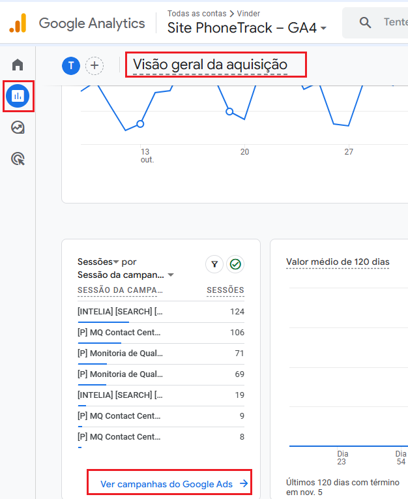408x499 pixels.
Task: Open the filter icon on Sessões card
Action: (x=214, y=264)
